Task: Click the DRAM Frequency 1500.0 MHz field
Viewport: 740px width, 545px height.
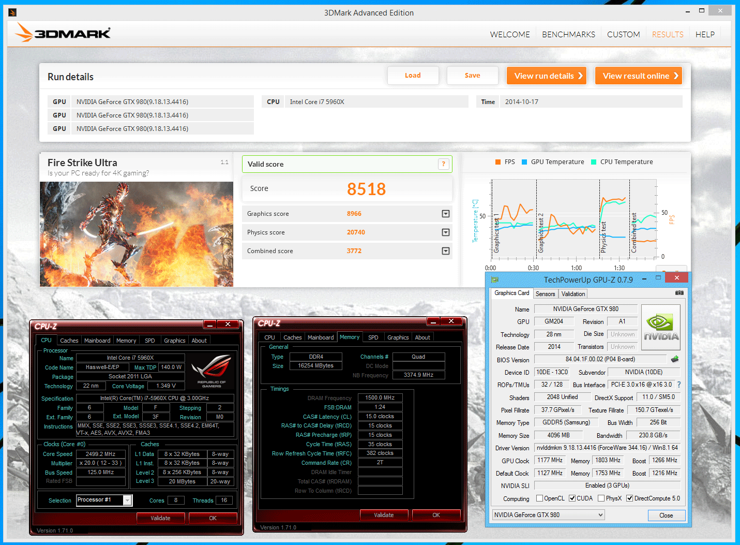Action: click(x=380, y=397)
